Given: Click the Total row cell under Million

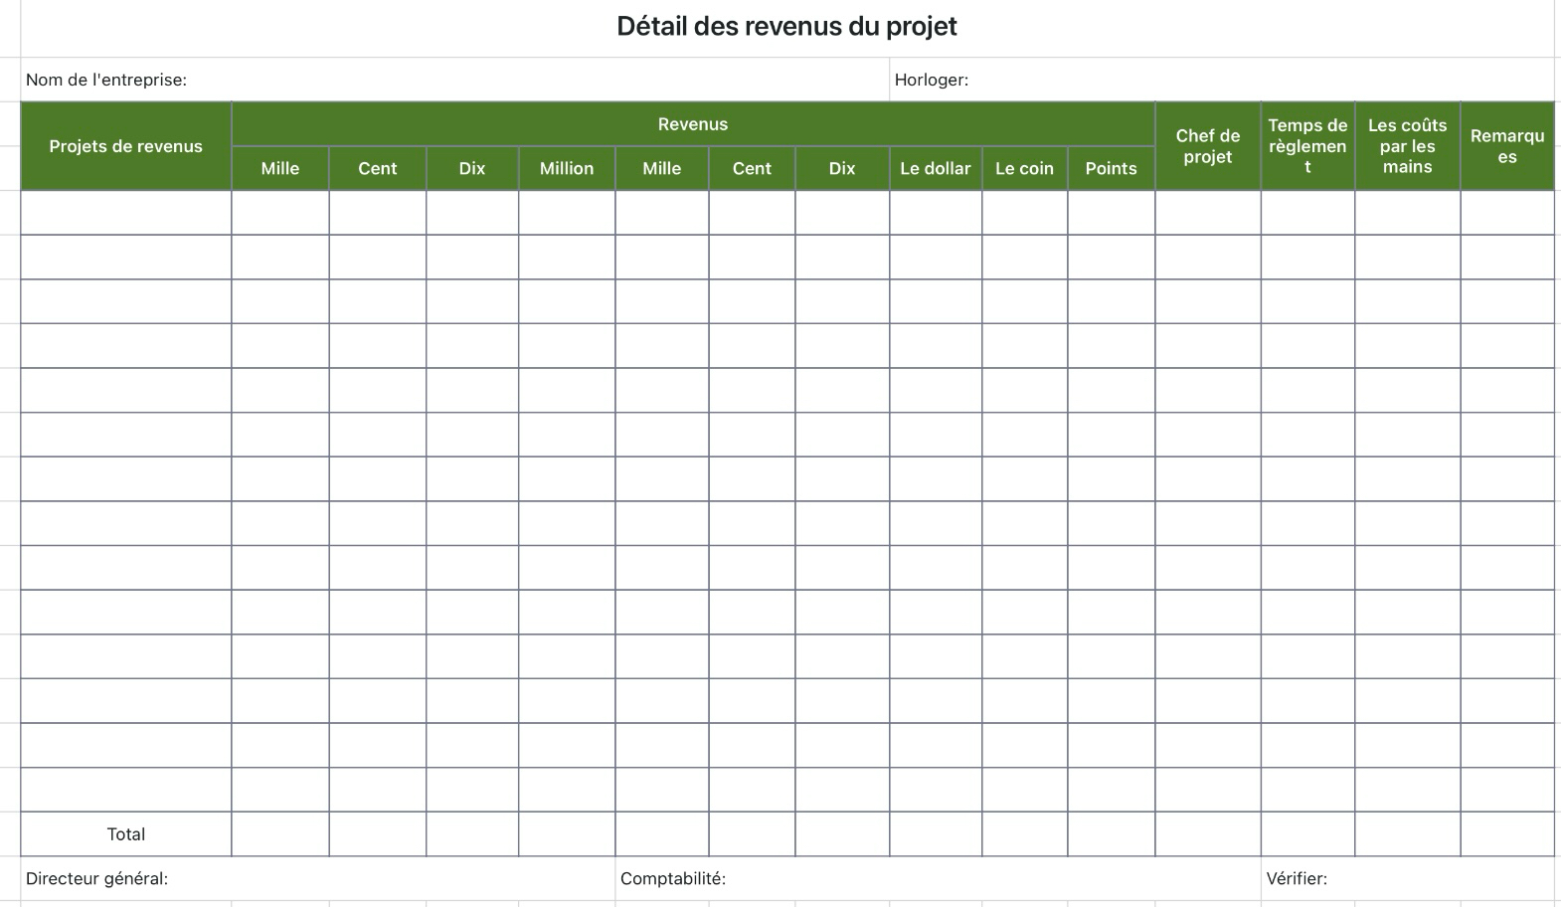Looking at the screenshot, I should click(567, 834).
